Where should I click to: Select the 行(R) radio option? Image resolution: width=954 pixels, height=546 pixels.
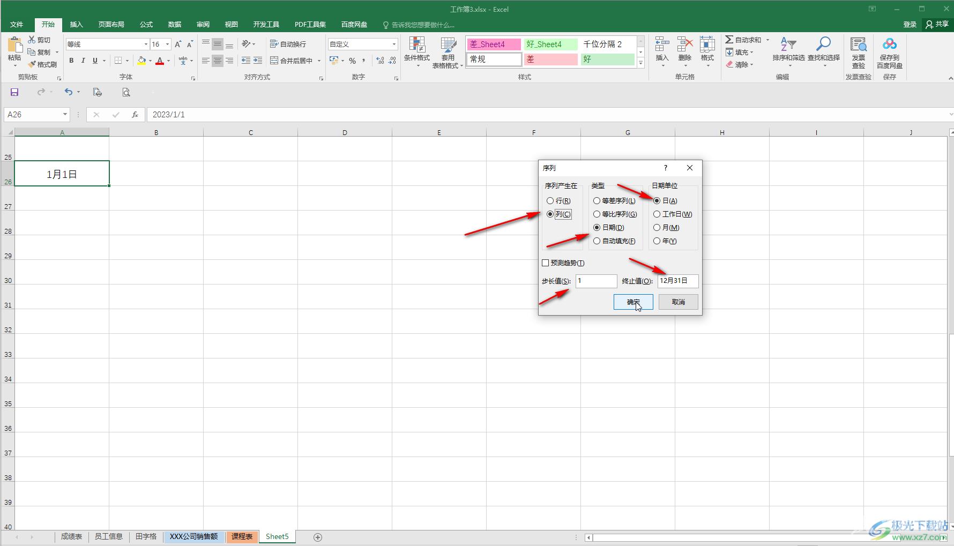point(558,200)
